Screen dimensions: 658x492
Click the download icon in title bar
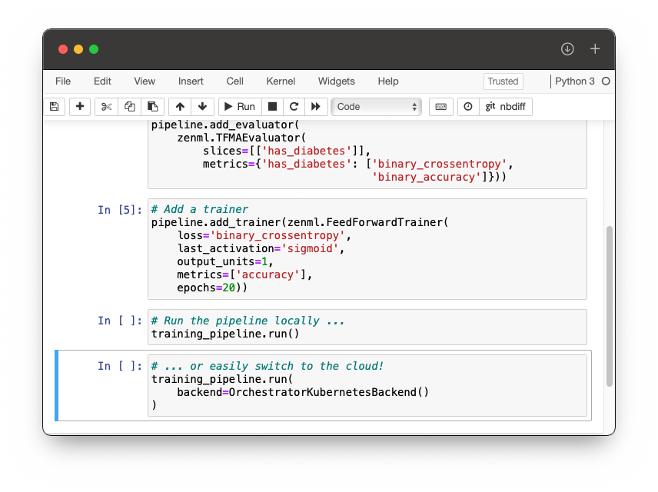[x=567, y=49]
